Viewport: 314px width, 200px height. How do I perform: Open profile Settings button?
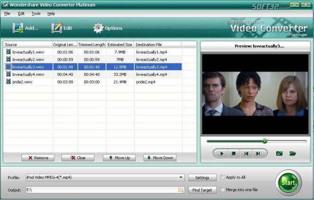point(202,178)
